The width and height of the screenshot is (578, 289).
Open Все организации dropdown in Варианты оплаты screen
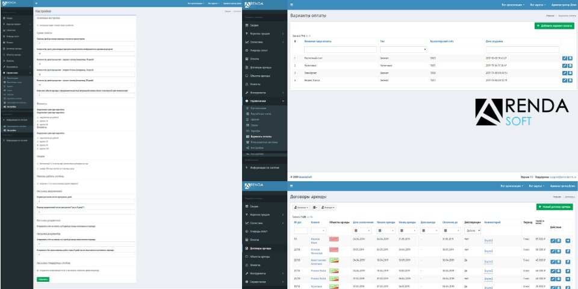click(513, 5)
